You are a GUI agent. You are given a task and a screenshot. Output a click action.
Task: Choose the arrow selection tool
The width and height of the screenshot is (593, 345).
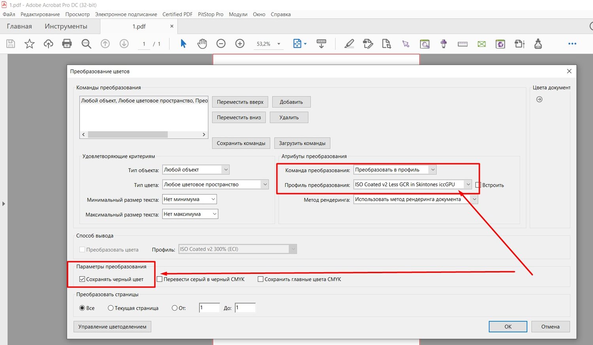(183, 44)
